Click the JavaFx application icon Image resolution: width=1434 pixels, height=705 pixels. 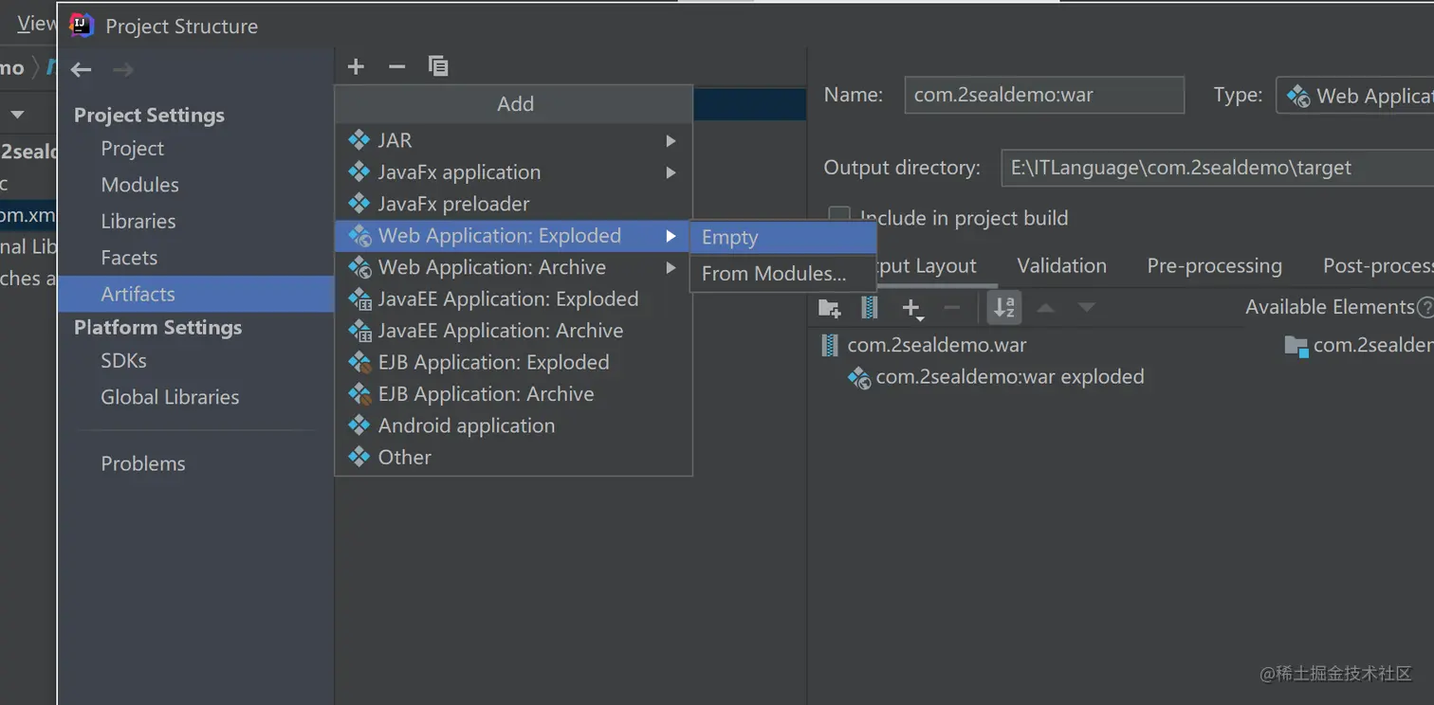[358, 172]
